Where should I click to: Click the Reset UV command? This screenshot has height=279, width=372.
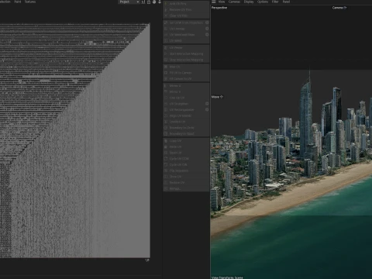click(x=186, y=153)
